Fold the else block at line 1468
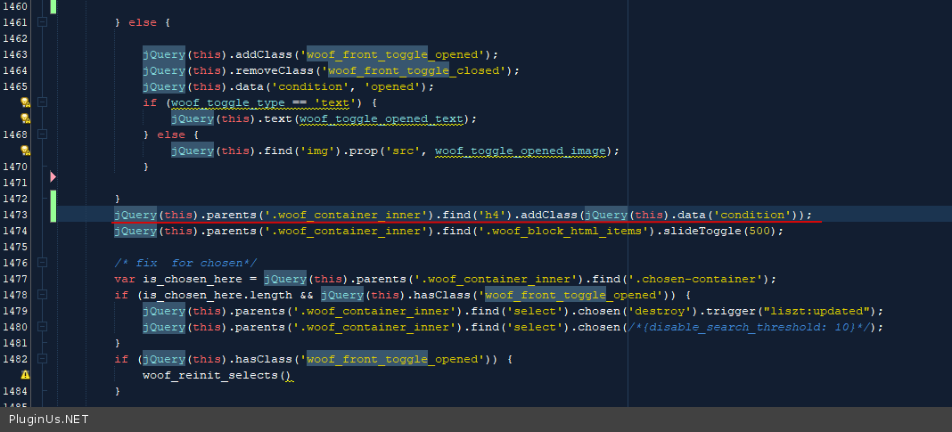This screenshot has width=952, height=432. click(x=42, y=134)
